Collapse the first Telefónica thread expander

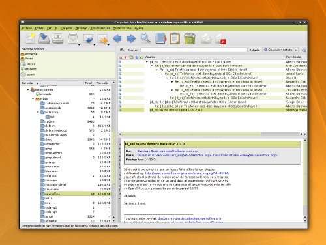[147, 62]
